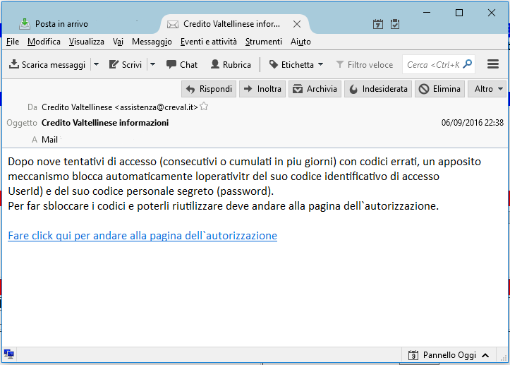Close the Credito Valtellinese message tab
The width and height of the screenshot is (510, 365).
pos(297,24)
